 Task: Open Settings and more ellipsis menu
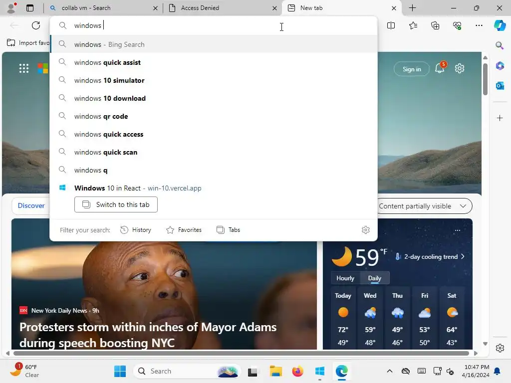tap(479, 25)
